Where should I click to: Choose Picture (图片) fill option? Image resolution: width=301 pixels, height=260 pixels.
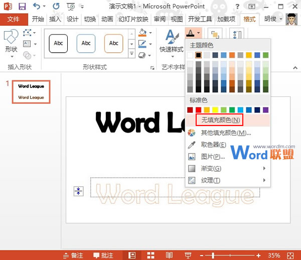228,157
